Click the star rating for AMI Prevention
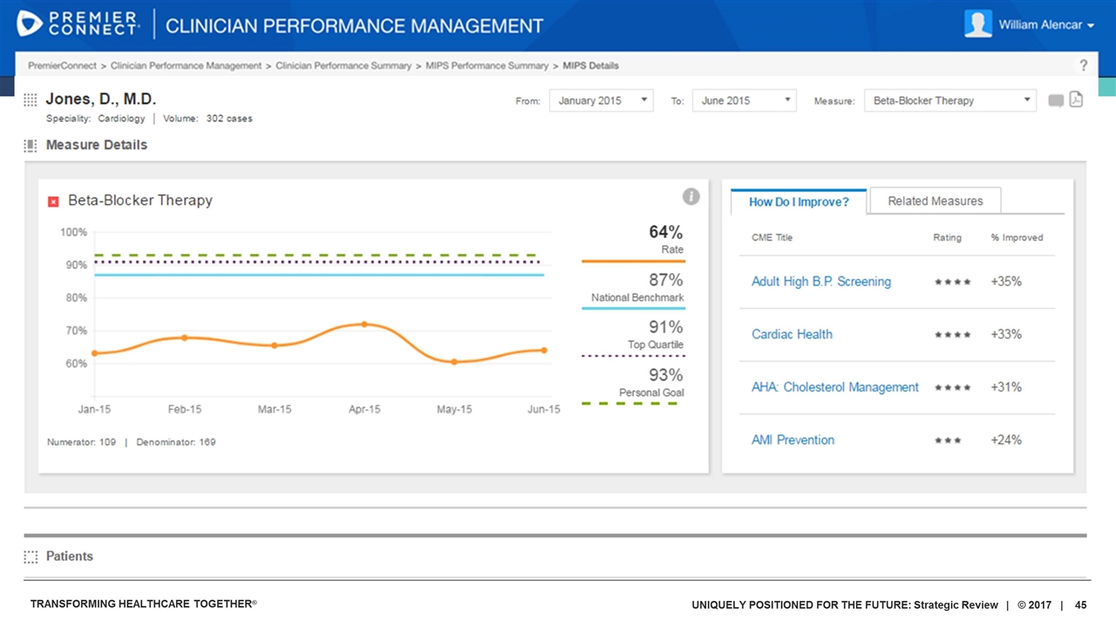Viewport: 1116px width, 628px height. (948, 440)
